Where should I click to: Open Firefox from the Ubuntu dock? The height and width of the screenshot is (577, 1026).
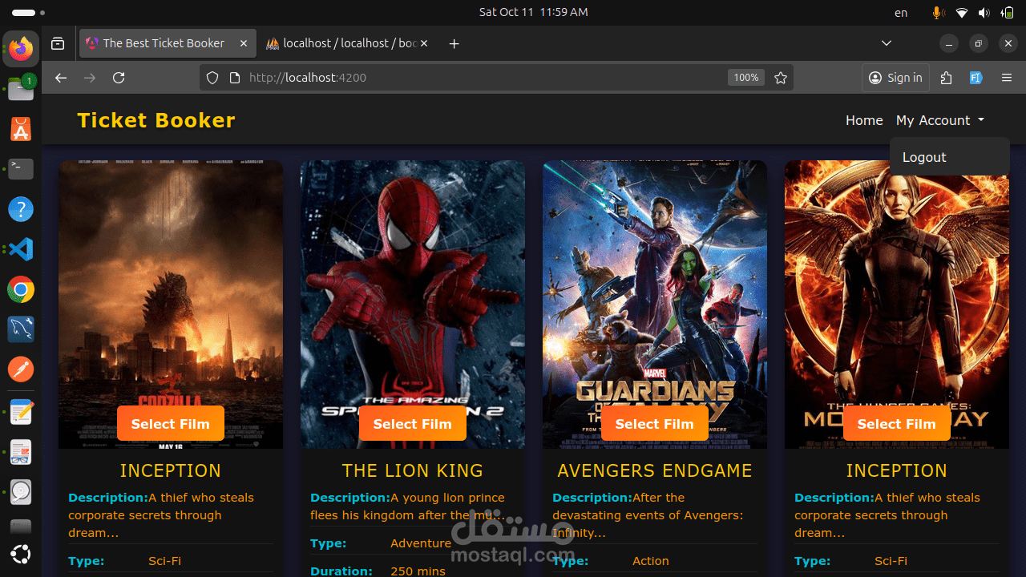[x=21, y=49]
